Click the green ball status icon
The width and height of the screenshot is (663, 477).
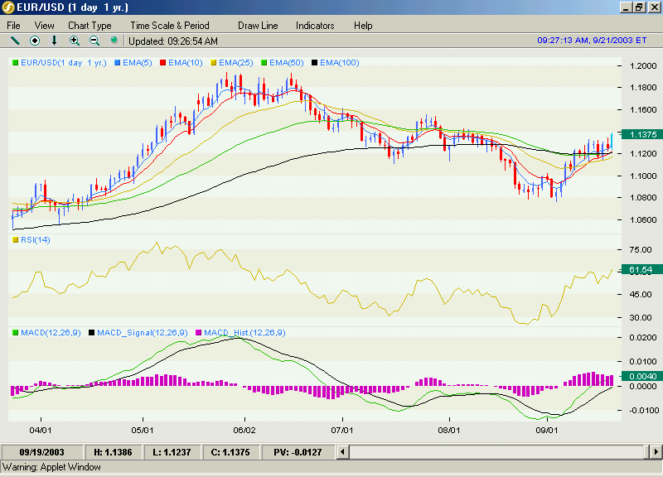[x=114, y=40]
